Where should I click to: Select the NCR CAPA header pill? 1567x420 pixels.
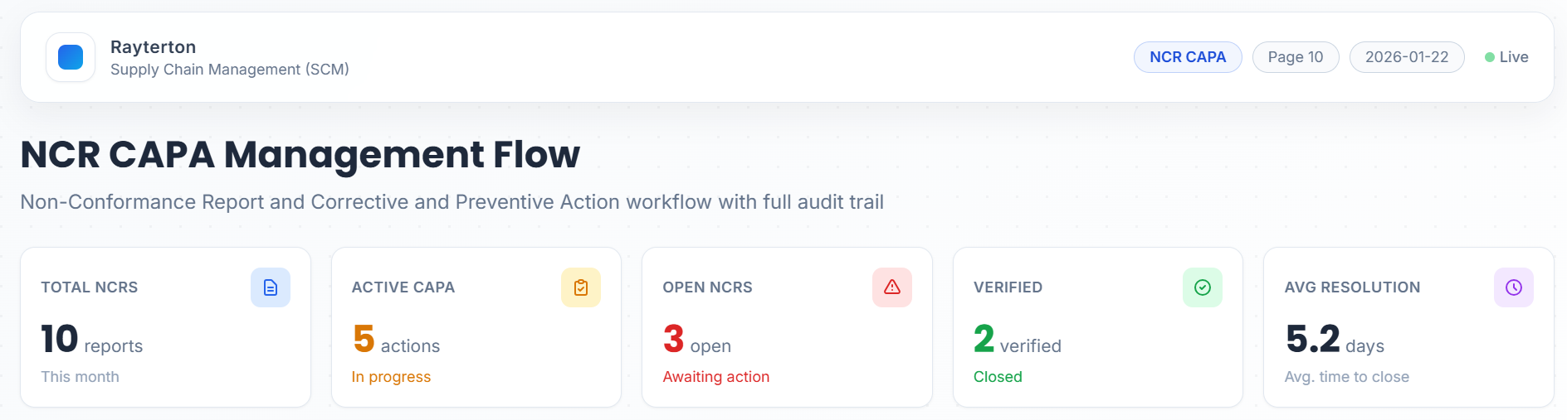pos(1188,57)
